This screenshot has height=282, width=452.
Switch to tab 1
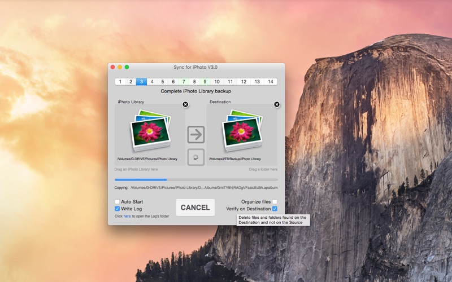(x=120, y=82)
